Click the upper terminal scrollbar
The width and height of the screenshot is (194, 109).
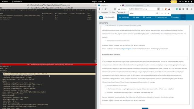point(96,36)
